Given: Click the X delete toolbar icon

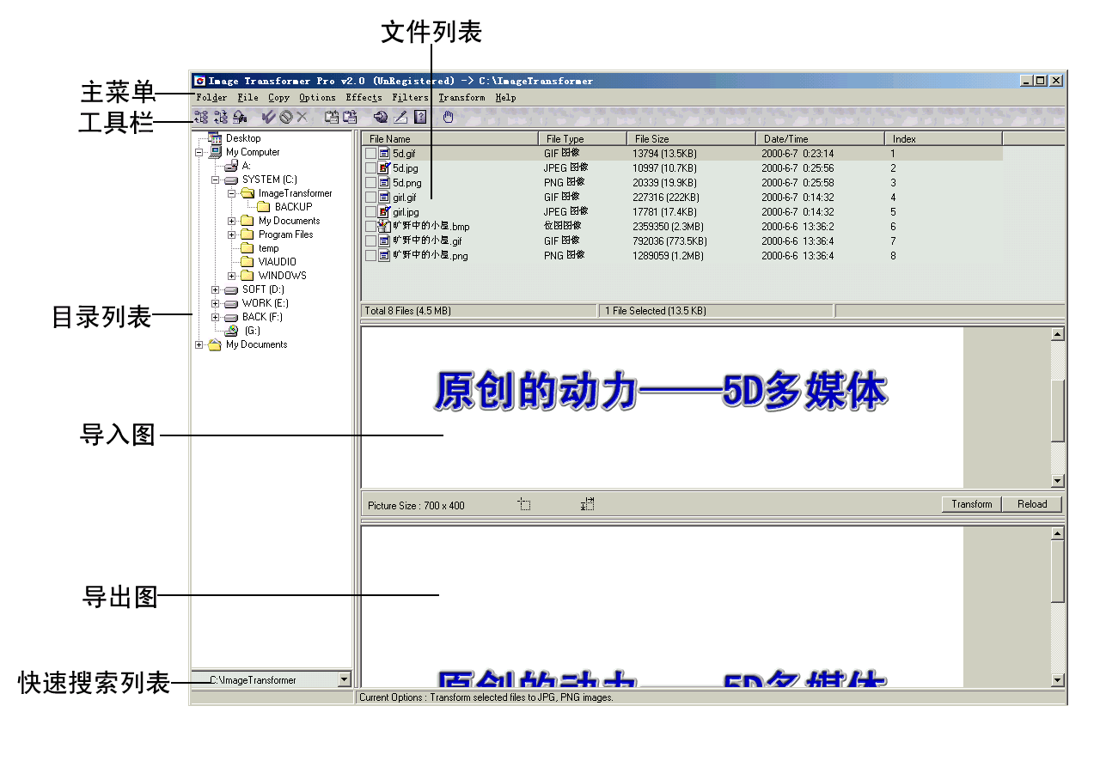Looking at the screenshot, I should click(x=302, y=117).
